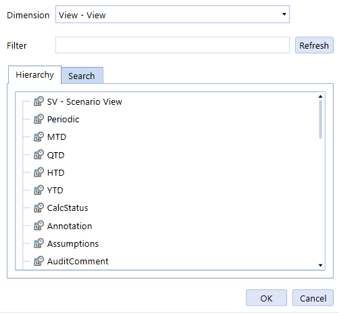The image size is (339, 313).
Task: Click the CalcStatus member icon
Action: click(x=39, y=208)
